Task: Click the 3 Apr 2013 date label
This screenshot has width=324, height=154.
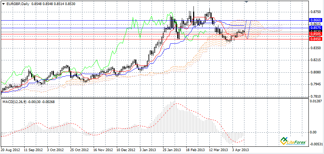Action: tap(240, 149)
